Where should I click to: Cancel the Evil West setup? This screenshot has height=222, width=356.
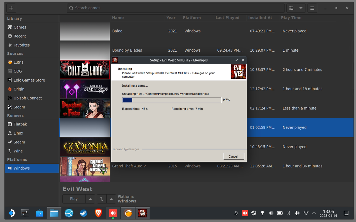tap(234, 156)
